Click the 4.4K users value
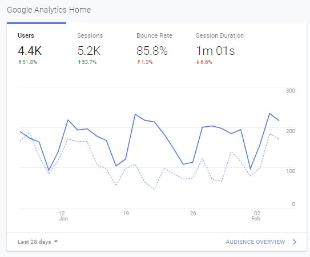310x257 pixels. click(x=30, y=51)
